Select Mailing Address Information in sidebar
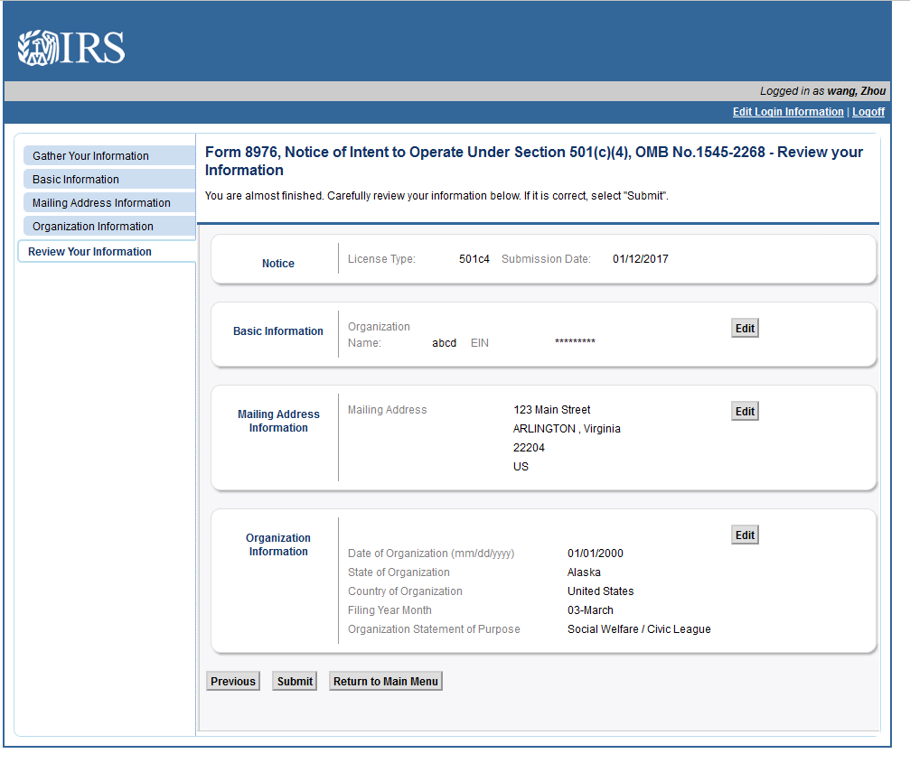 pos(109,203)
